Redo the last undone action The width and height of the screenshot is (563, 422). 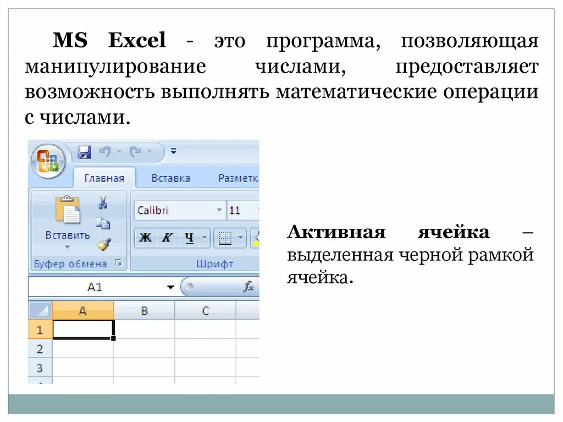pyautogui.click(x=135, y=152)
